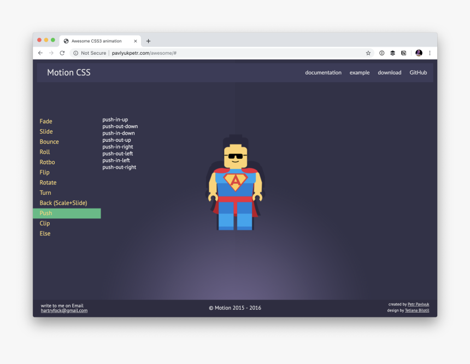Image resolution: width=470 pixels, height=364 pixels.
Task: Click the browser forward arrow
Action: [51, 53]
